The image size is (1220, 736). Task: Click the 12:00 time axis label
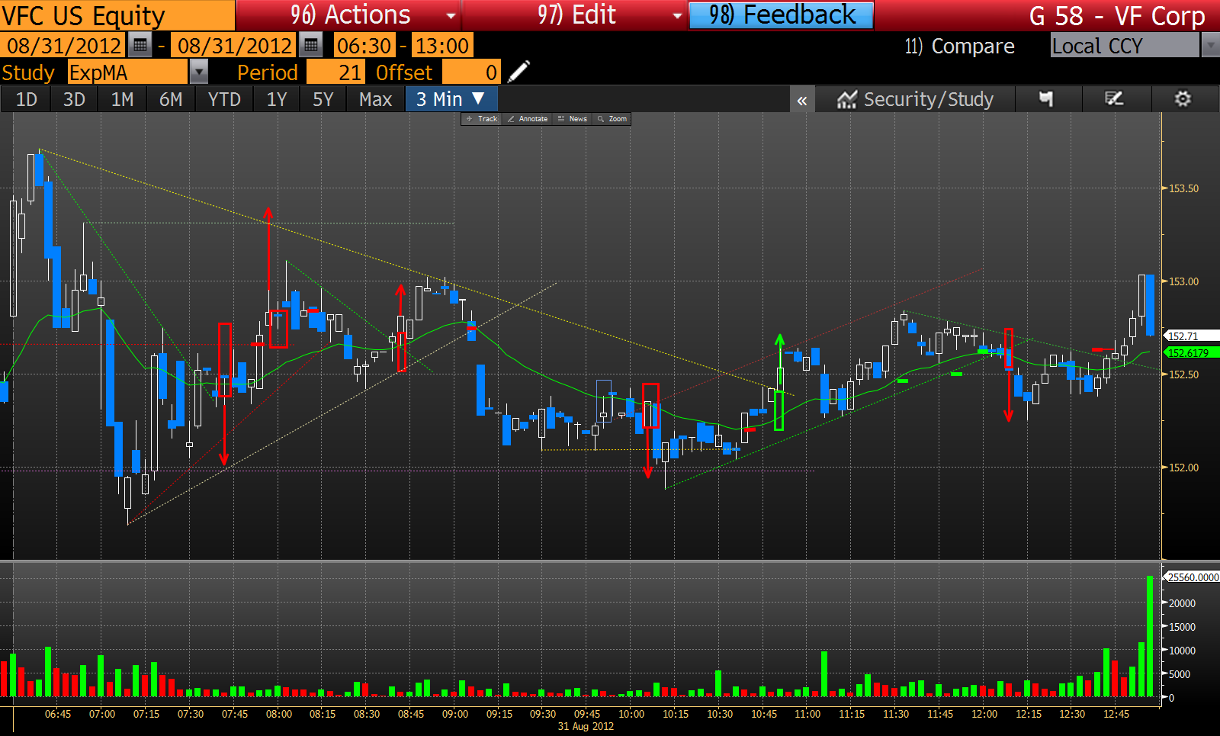tap(984, 714)
